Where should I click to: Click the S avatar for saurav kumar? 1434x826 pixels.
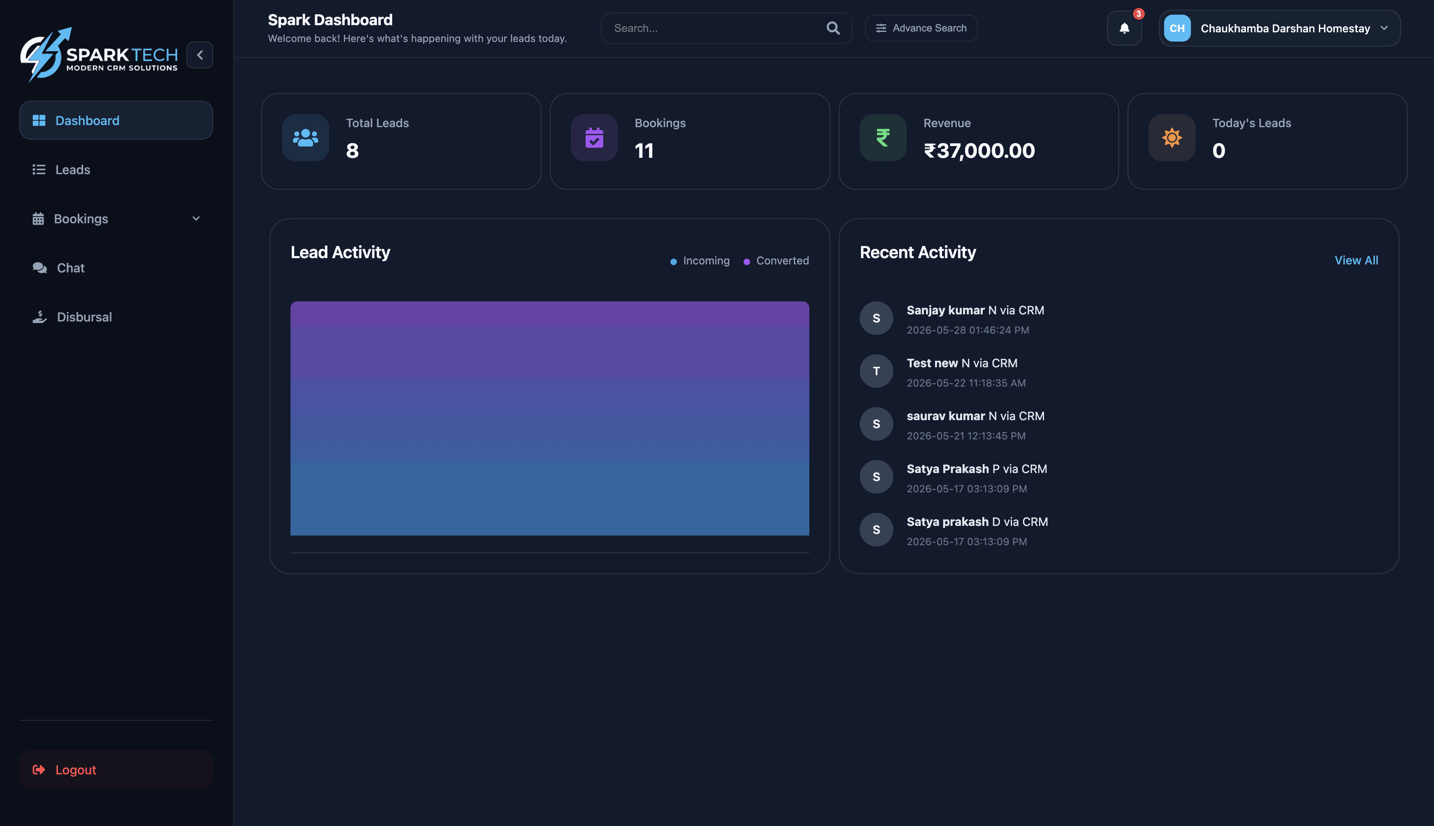tap(877, 424)
